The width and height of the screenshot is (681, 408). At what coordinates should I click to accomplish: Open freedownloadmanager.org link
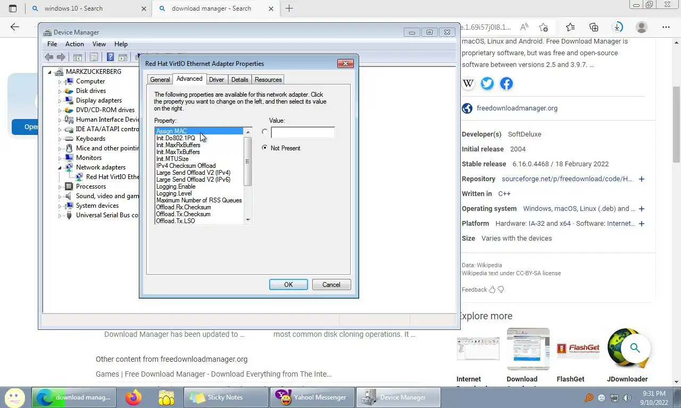[517, 108]
